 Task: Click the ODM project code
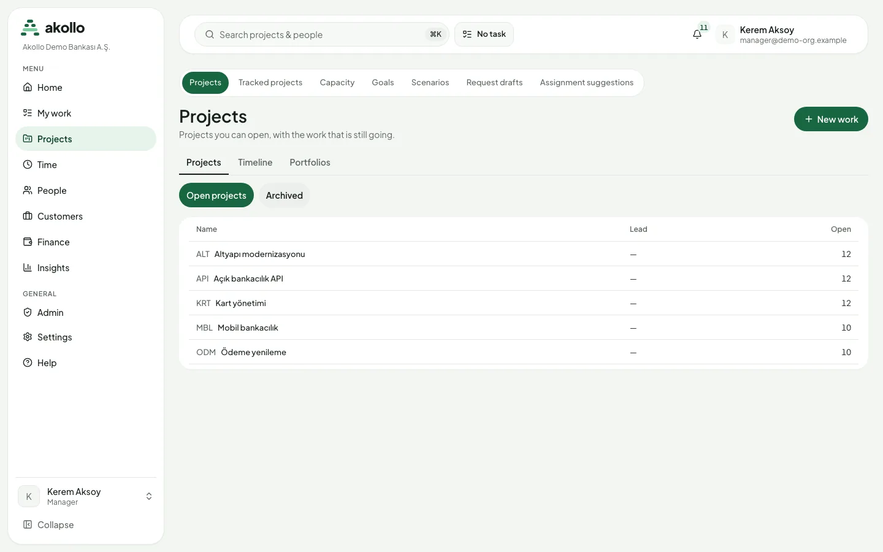[x=206, y=352]
